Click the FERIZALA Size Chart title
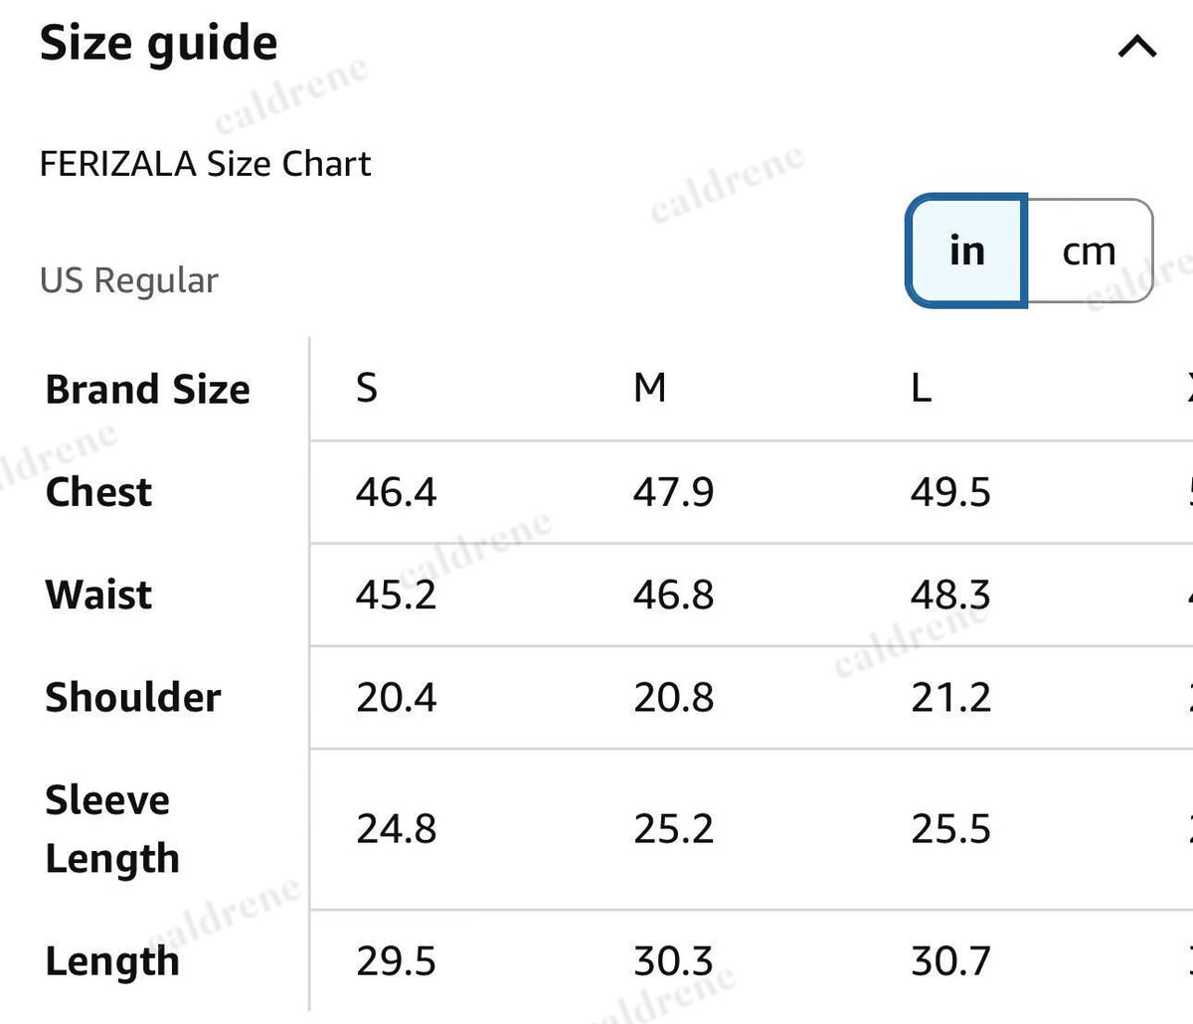The height and width of the screenshot is (1024, 1193). (205, 163)
